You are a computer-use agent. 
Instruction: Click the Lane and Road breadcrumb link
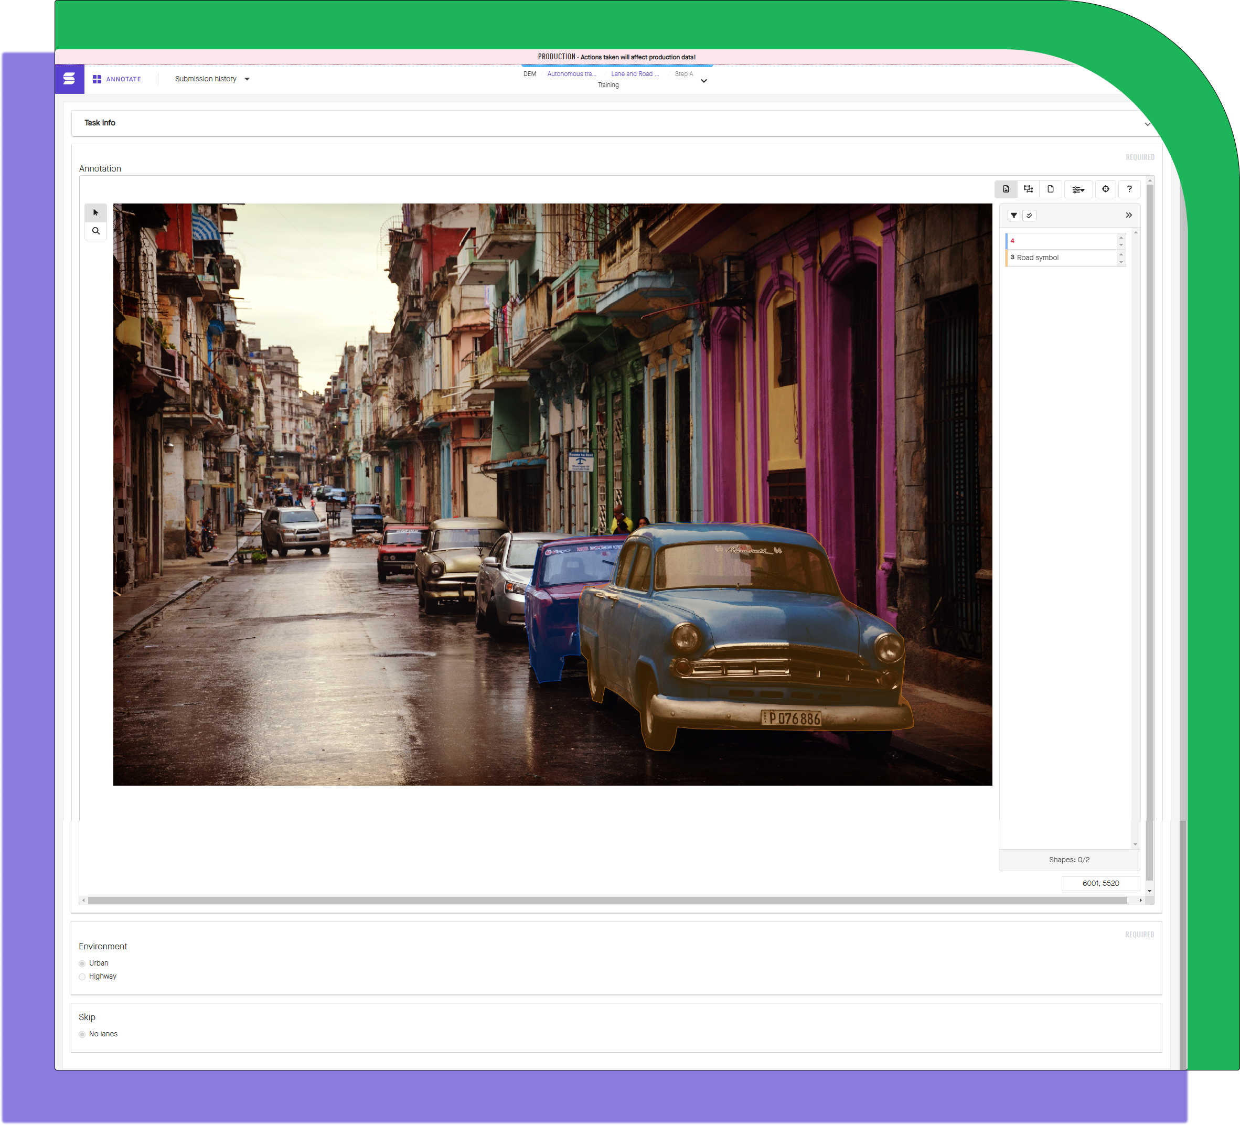tap(634, 74)
